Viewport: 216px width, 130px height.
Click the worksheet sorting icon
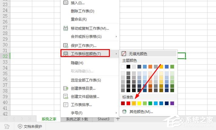coord(66,105)
